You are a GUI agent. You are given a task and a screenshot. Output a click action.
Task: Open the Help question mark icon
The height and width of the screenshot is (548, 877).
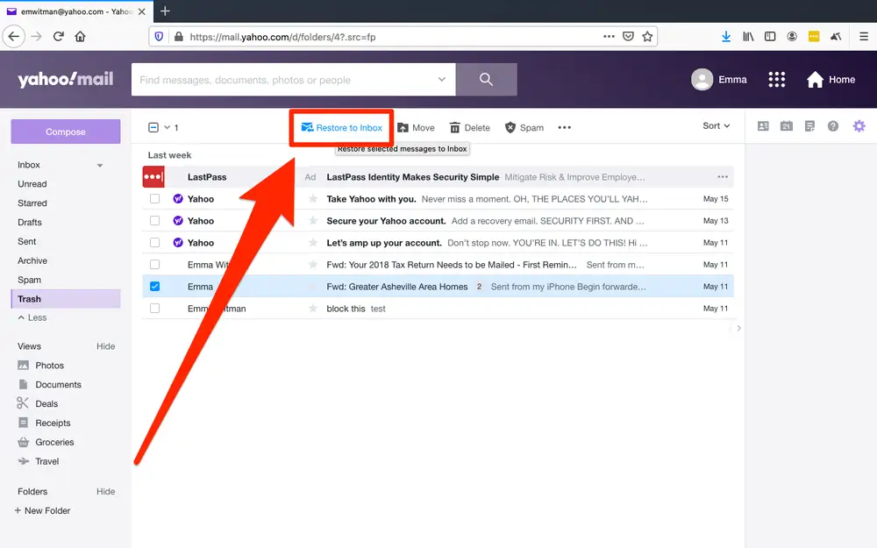click(833, 125)
